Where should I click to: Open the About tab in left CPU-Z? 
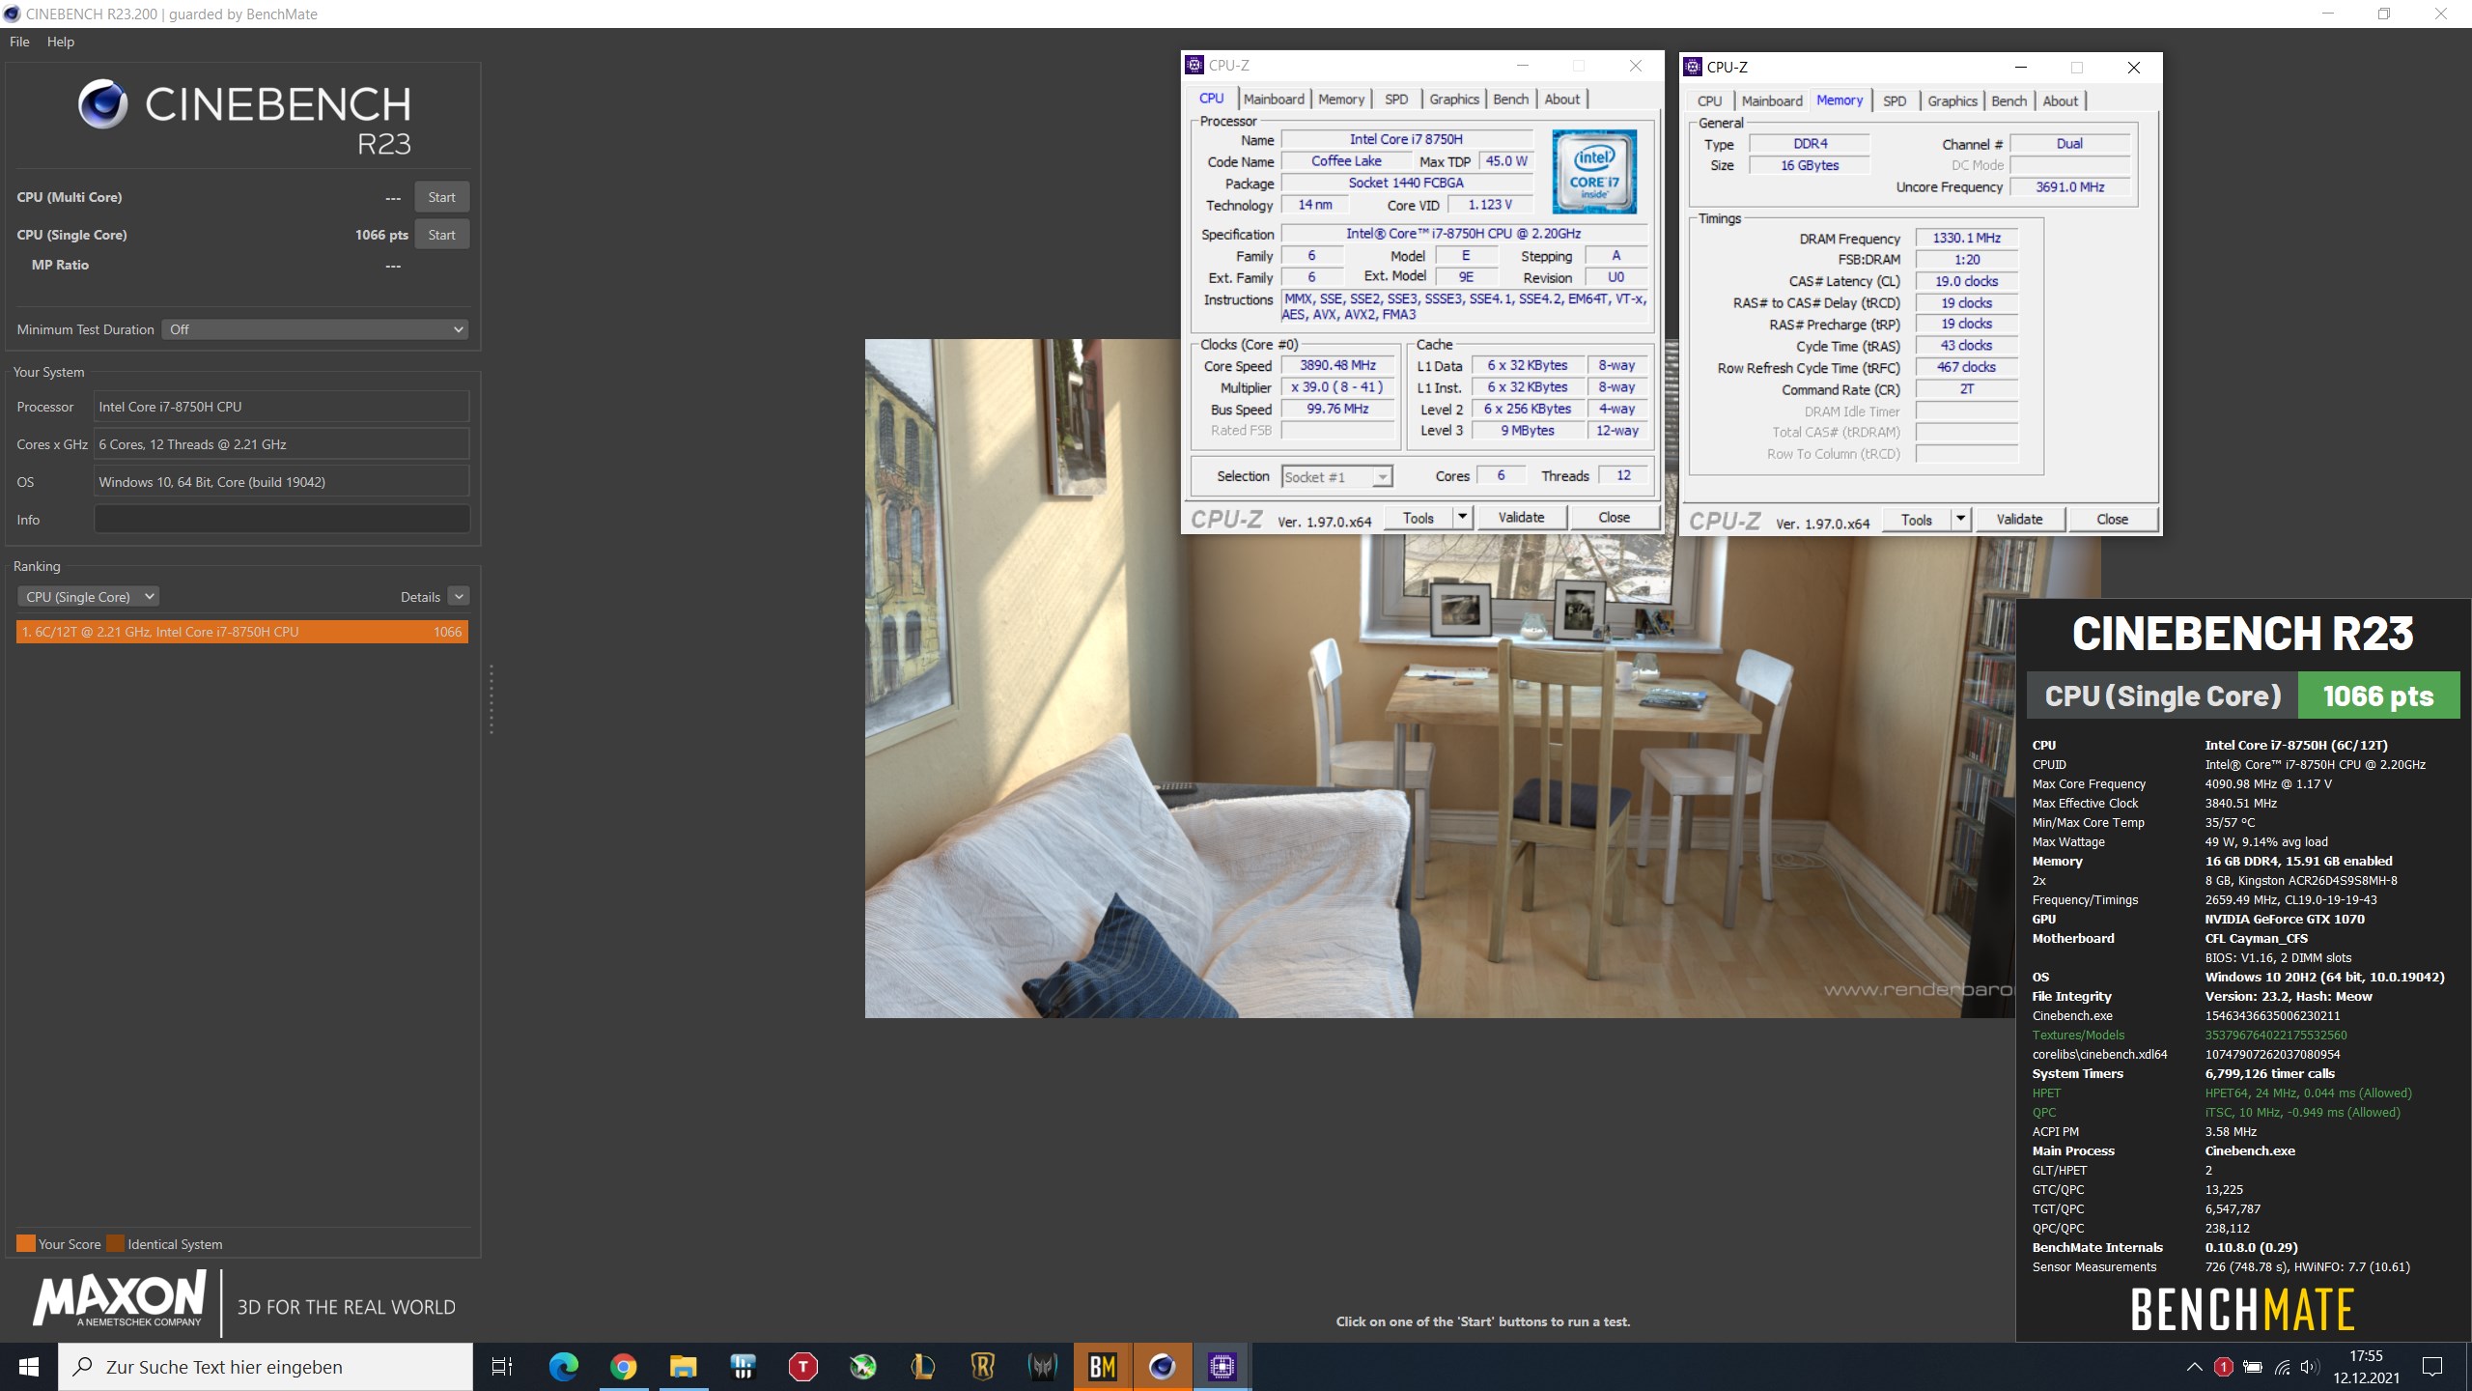click(x=1561, y=99)
